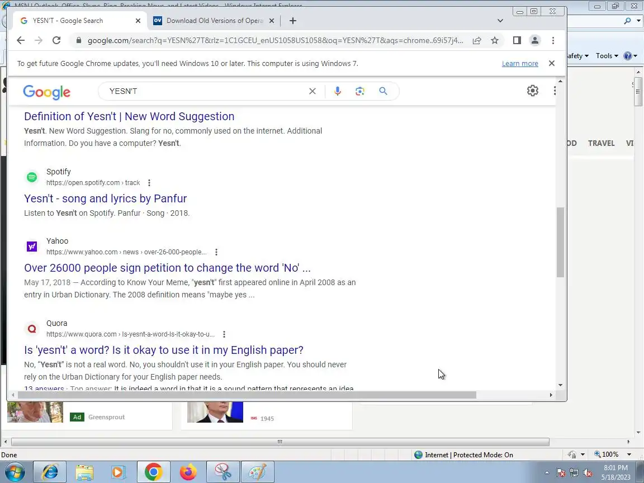Open the Tools menu in Internet Explorer
The height and width of the screenshot is (483, 644).
[x=607, y=56]
